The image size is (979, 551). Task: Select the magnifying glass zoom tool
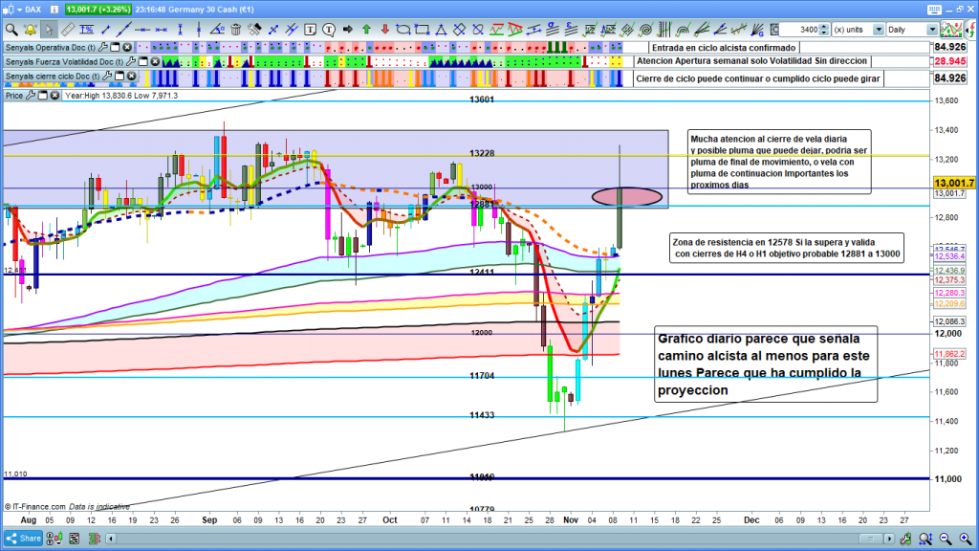point(11,29)
